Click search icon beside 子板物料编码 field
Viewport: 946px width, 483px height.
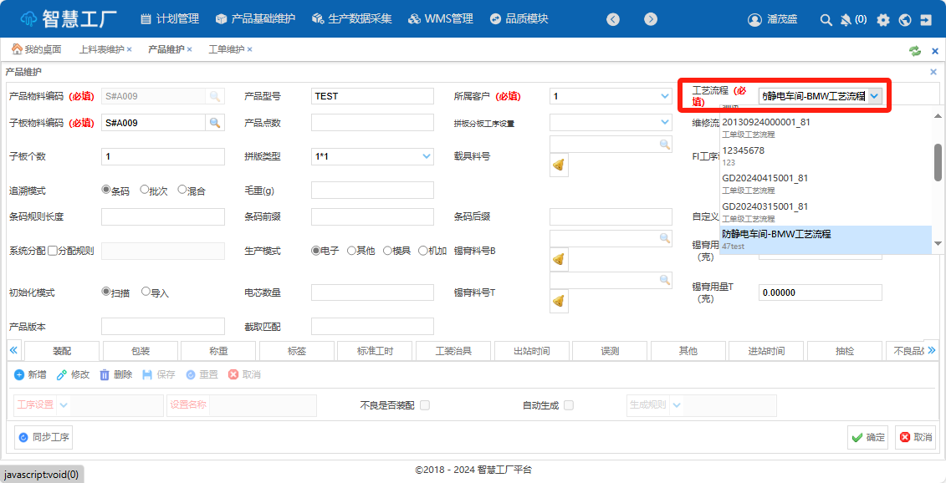point(215,123)
